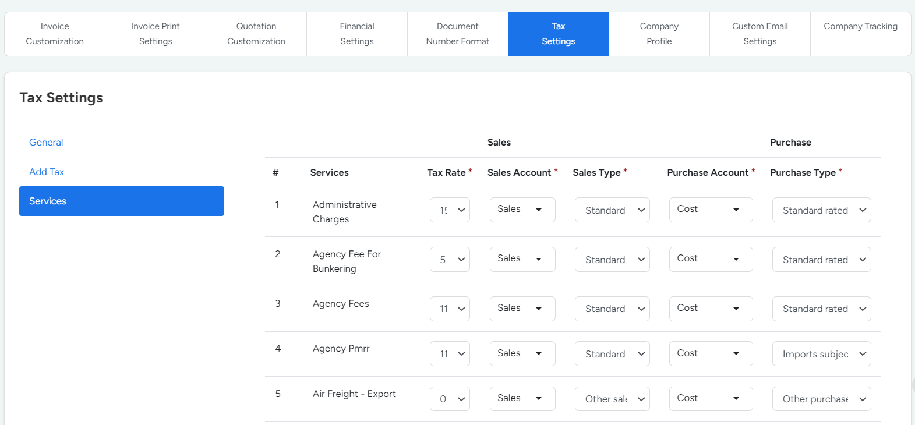Open Sales Account dropdown for Agency Fee For Bunkering
This screenshot has width=915, height=425.
pyautogui.click(x=522, y=259)
